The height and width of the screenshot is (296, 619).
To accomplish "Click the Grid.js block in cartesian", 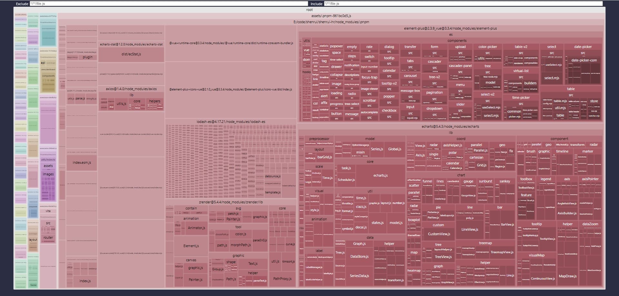I will pos(481,165).
